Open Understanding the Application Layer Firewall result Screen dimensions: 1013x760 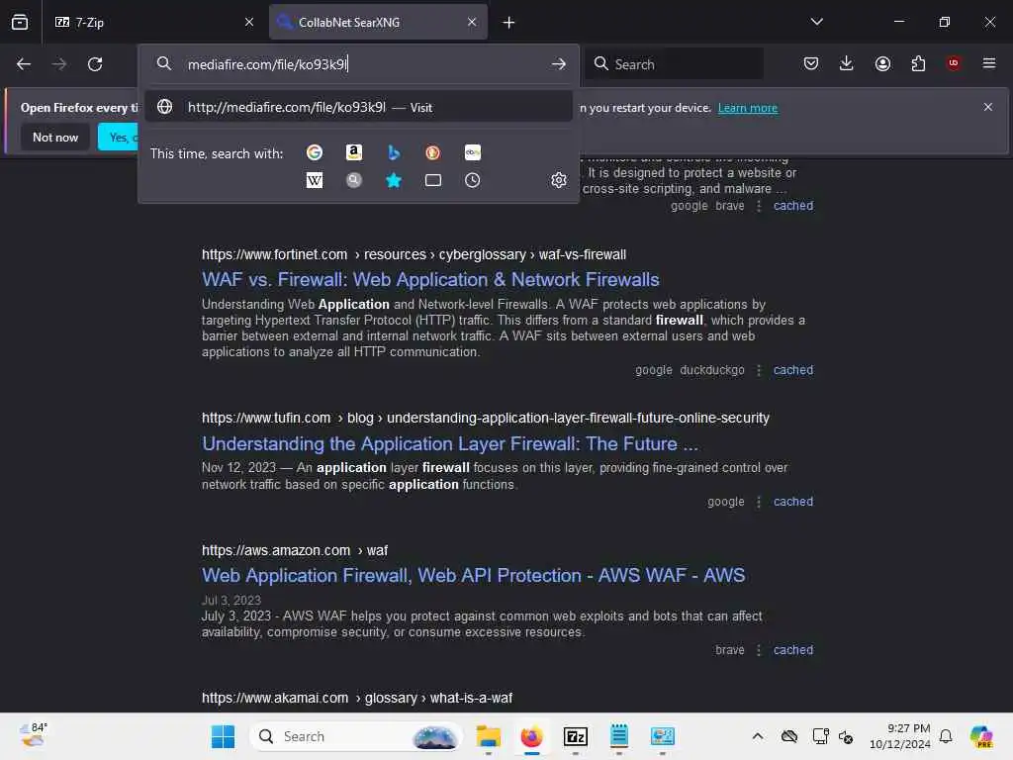coord(450,444)
